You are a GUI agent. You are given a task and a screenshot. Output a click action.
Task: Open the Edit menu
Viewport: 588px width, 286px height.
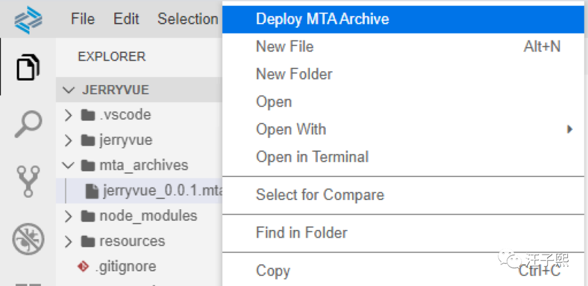tap(126, 19)
